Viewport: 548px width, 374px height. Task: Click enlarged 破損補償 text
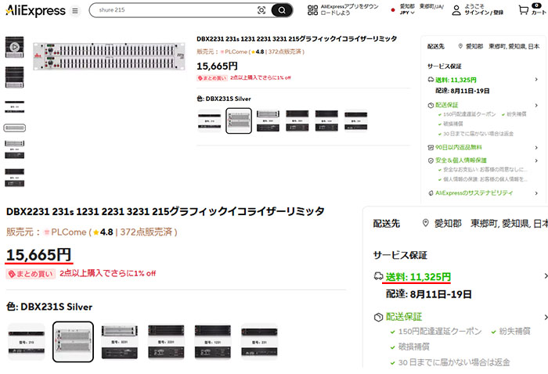(x=414, y=347)
